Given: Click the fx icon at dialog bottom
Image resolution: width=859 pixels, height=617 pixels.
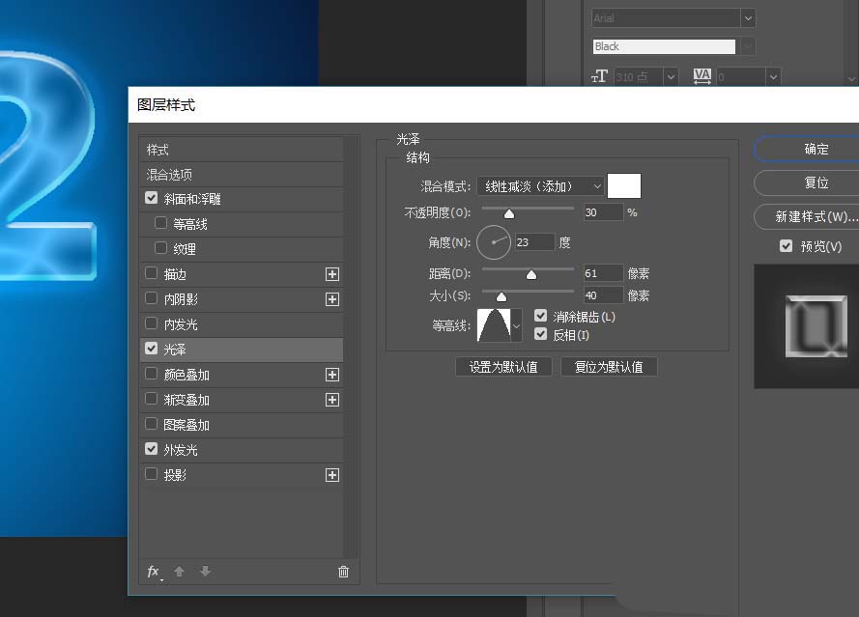Looking at the screenshot, I should pyautogui.click(x=153, y=572).
